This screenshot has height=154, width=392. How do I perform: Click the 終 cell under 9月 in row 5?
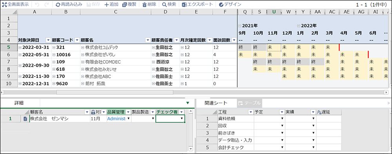[245, 48]
